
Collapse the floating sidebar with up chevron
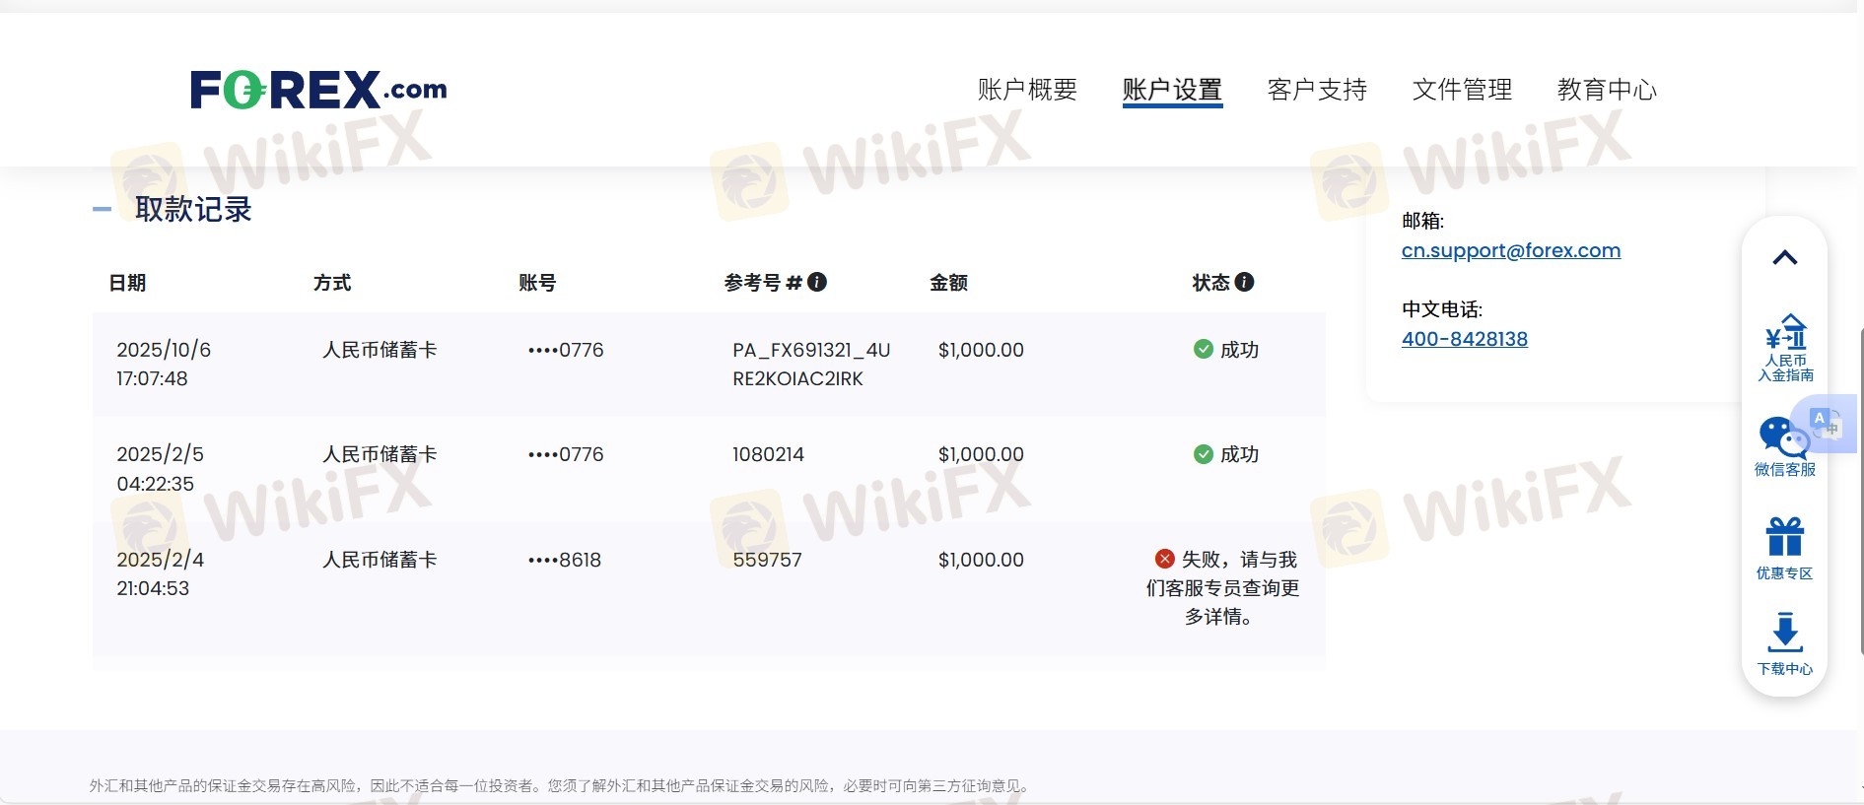click(x=1784, y=258)
